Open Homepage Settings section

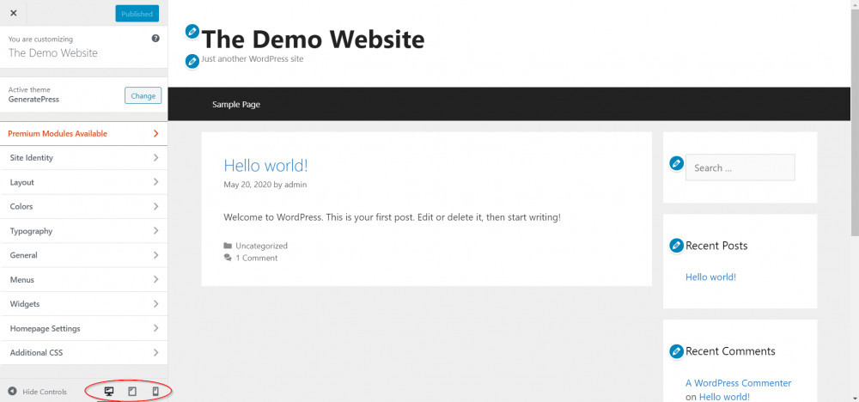click(83, 329)
